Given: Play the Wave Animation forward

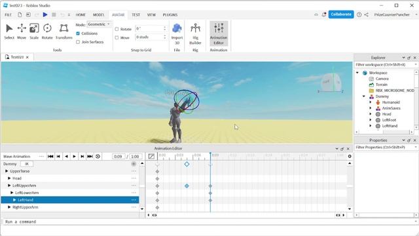Looking at the screenshot, I should 74,157.
